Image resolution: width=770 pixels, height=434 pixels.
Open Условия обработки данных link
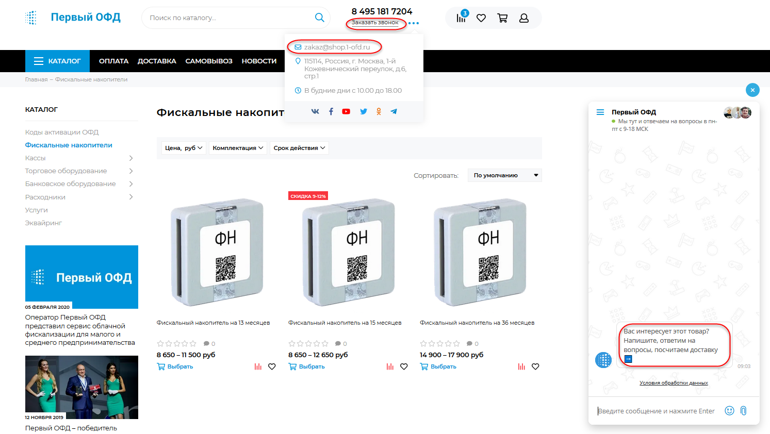[x=674, y=383]
